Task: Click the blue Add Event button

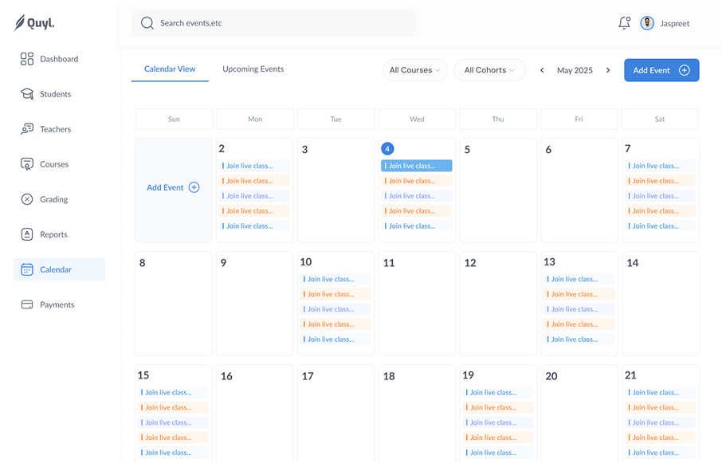Action: click(x=661, y=70)
